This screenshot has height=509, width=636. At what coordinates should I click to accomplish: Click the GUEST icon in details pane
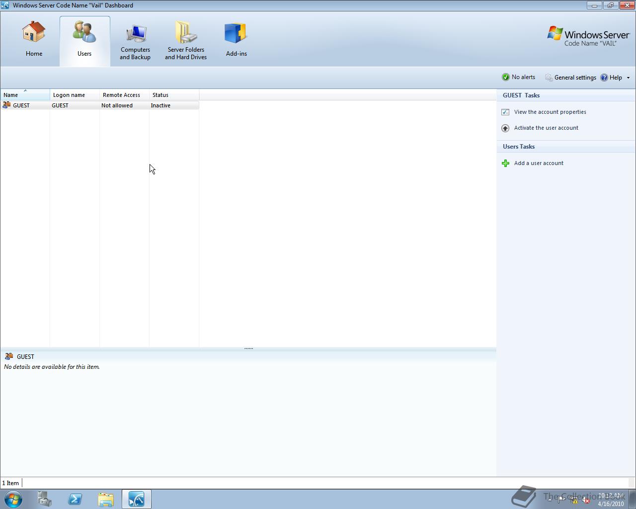pyautogui.click(x=8, y=356)
